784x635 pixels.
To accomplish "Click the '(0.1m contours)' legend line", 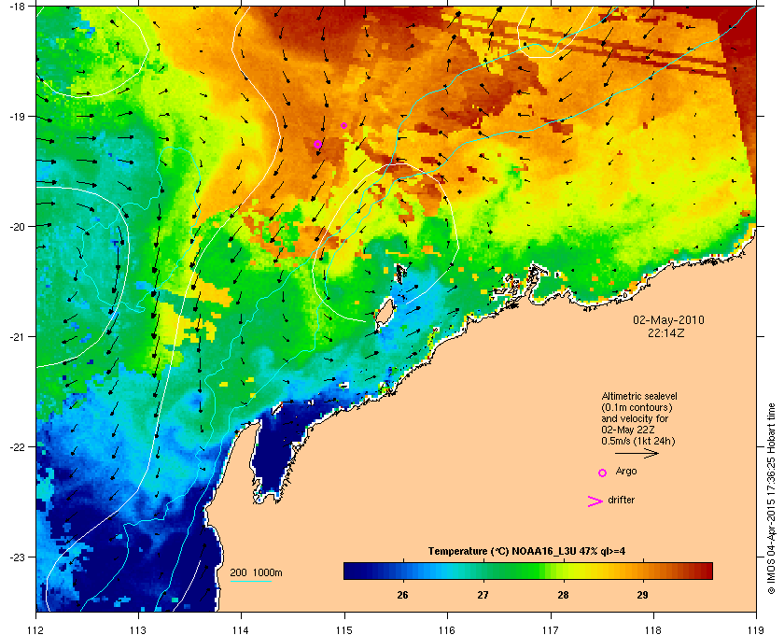I will 637,407.
